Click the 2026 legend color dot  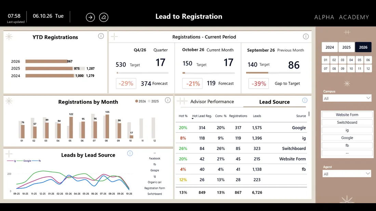coord(136,101)
